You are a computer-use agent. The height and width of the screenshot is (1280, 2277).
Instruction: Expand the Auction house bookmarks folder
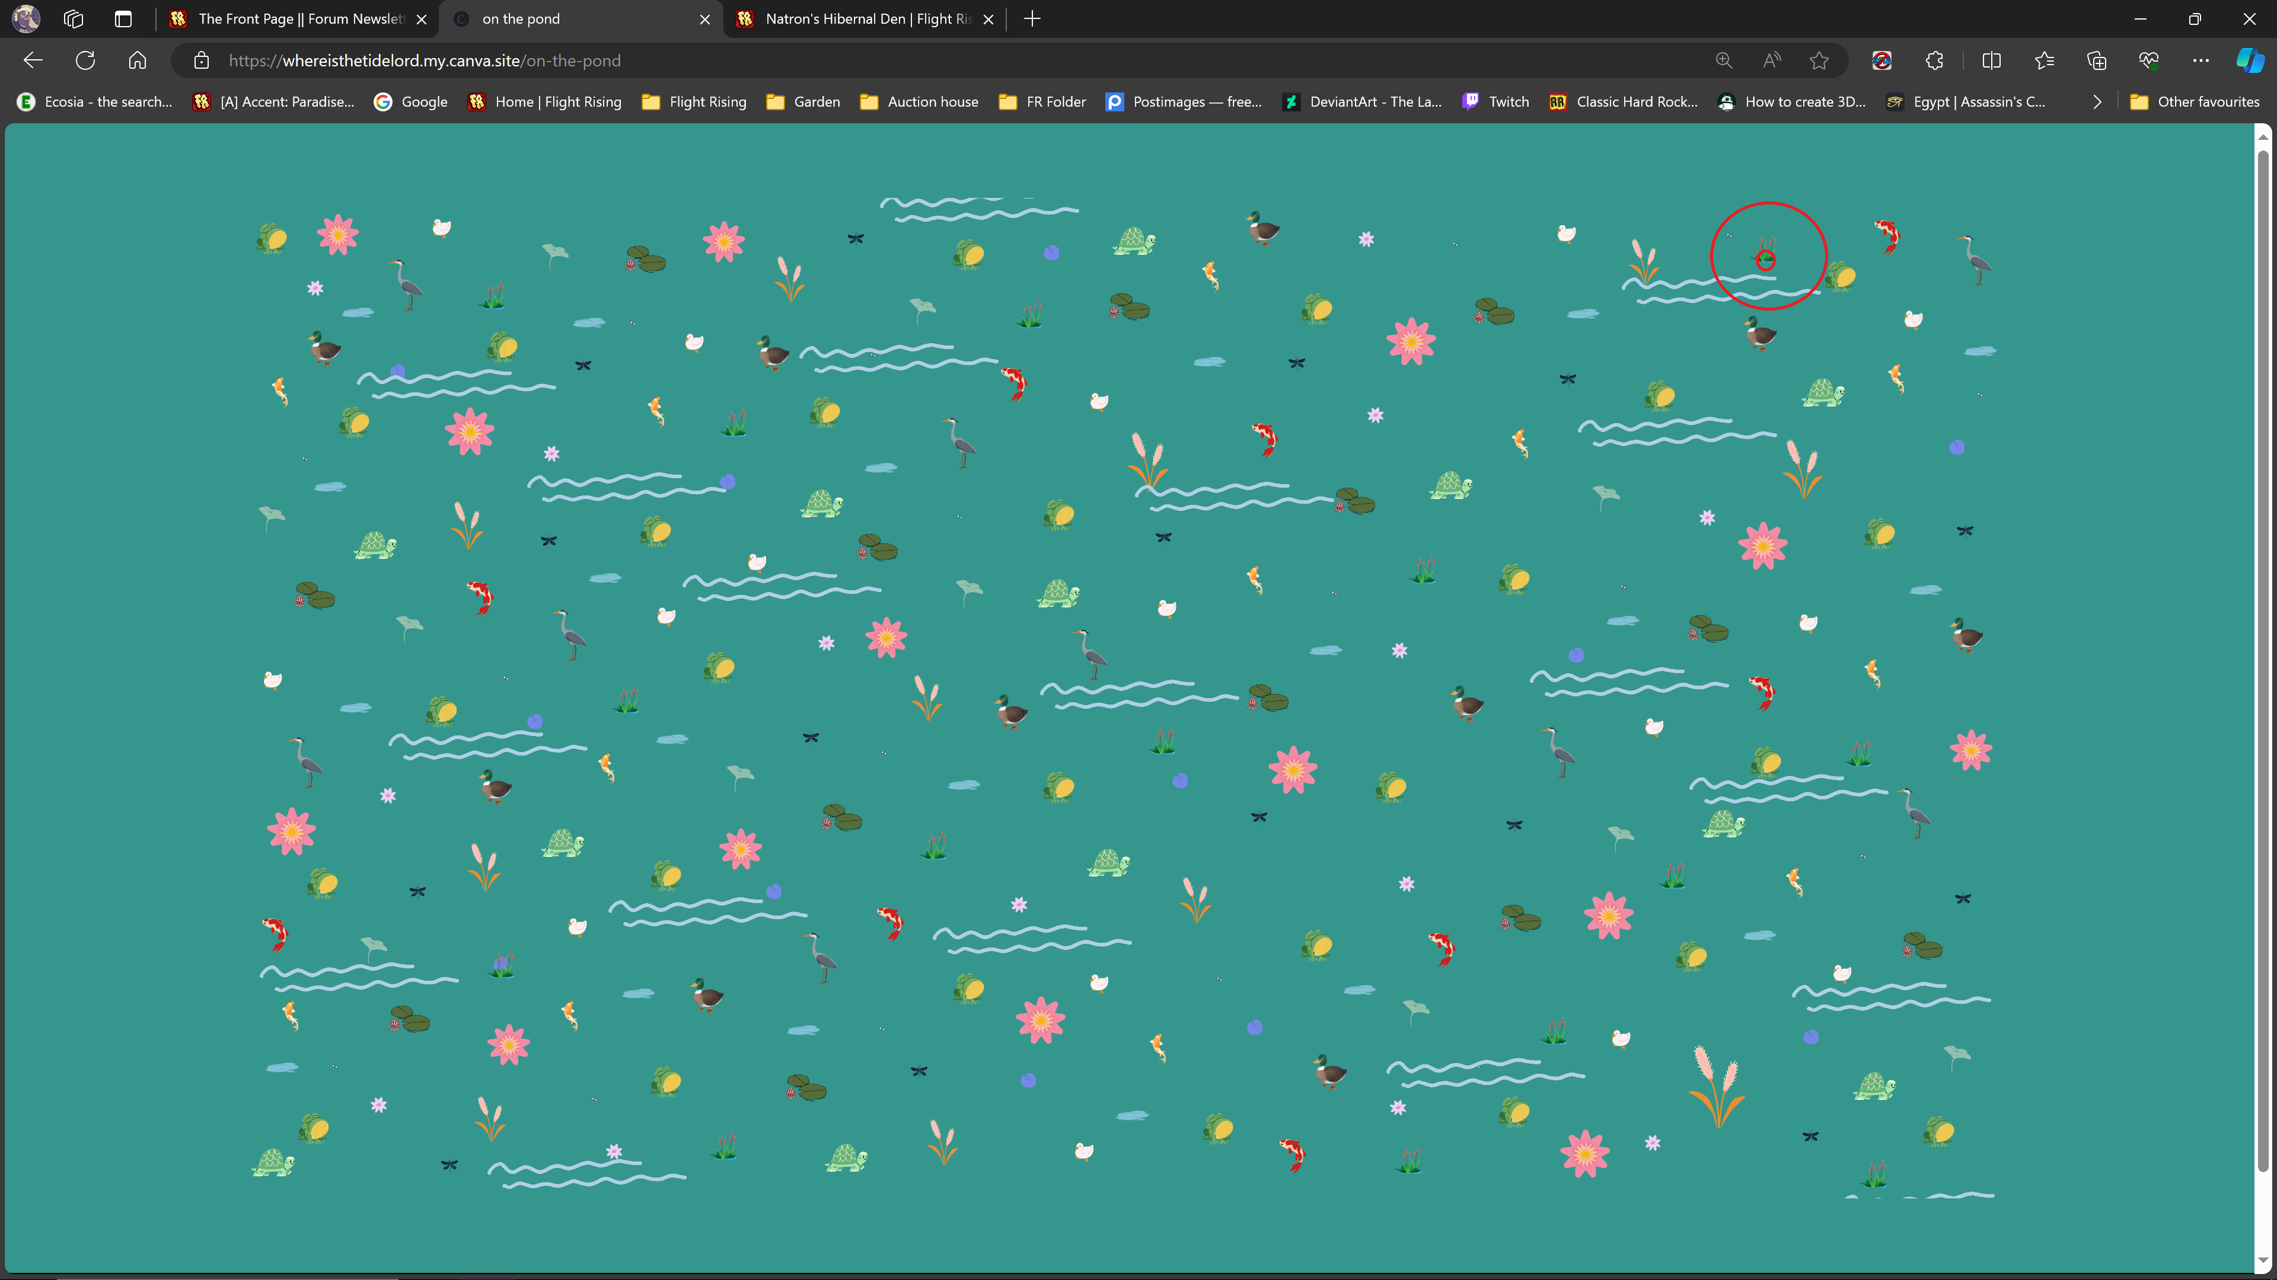point(919,101)
